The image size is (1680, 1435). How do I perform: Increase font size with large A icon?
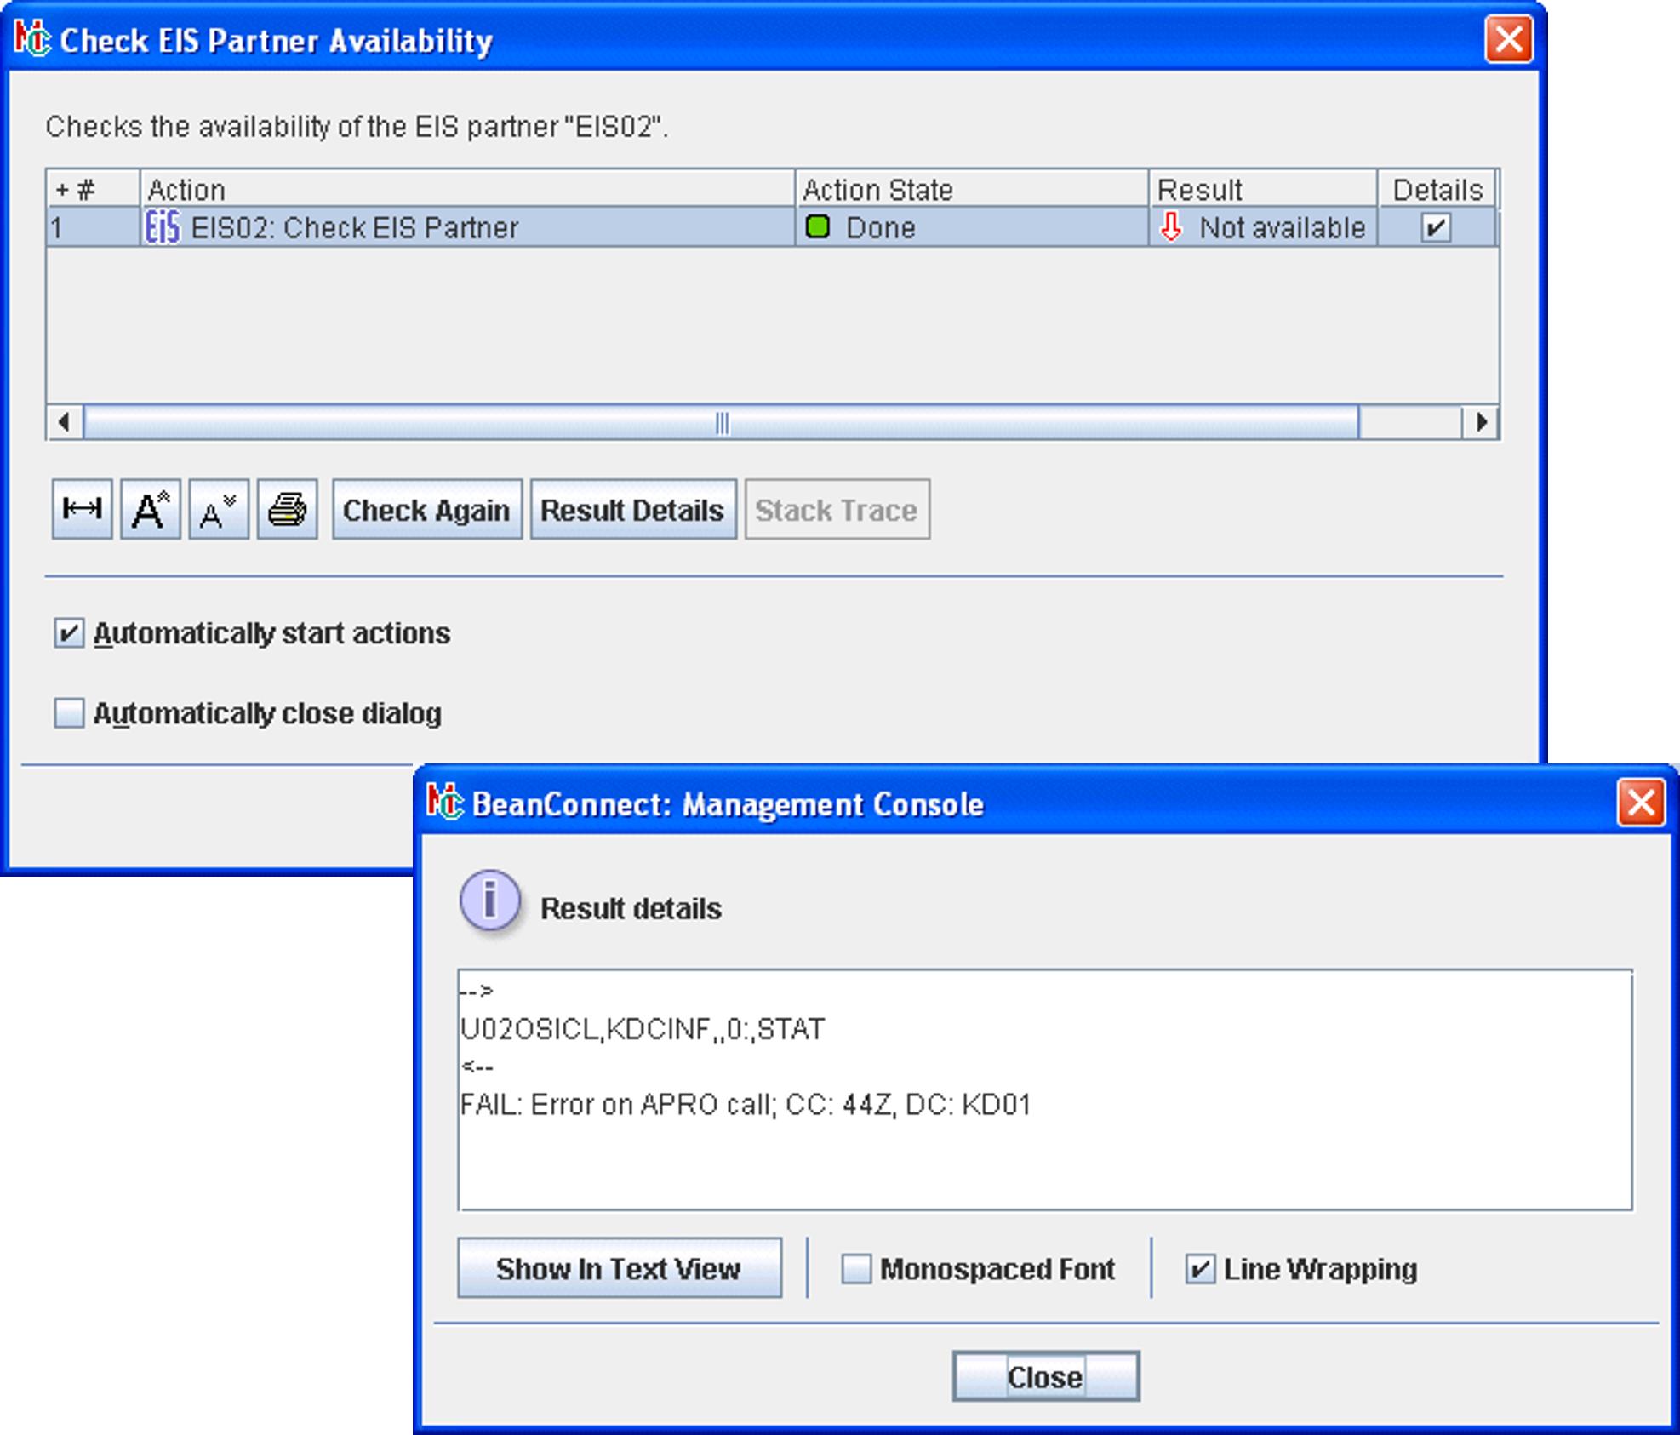tap(150, 509)
